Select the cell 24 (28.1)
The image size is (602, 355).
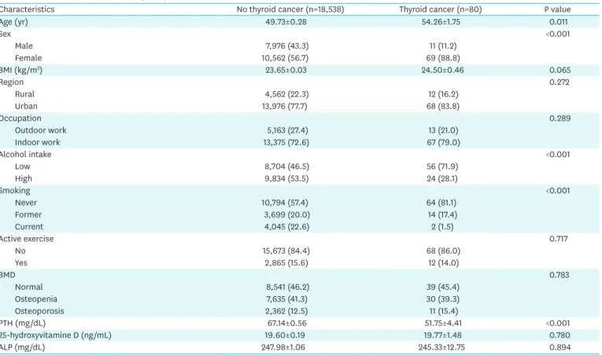pyautogui.click(x=442, y=178)
